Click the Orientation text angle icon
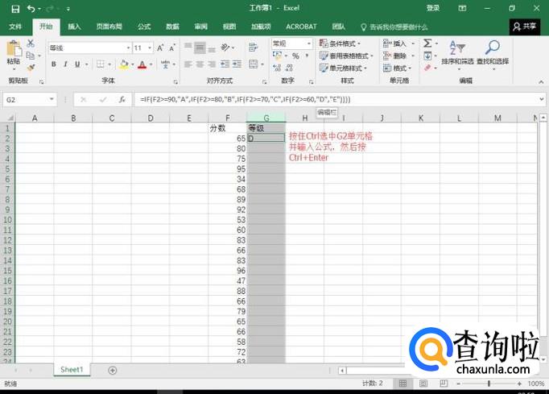This screenshot has height=394, width=549. pyautogui.click(x=225, y=48)
